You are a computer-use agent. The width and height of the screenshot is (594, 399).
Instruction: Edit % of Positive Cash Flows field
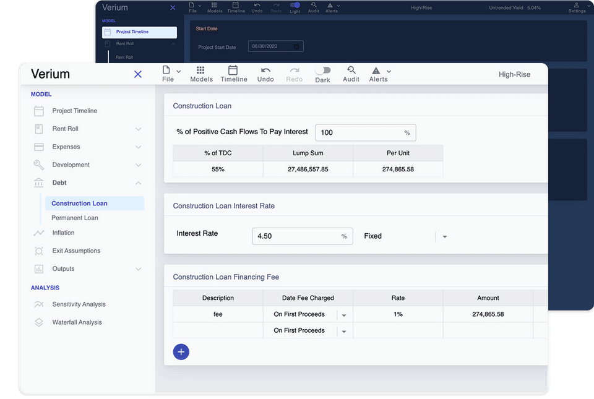pos(366,132)
